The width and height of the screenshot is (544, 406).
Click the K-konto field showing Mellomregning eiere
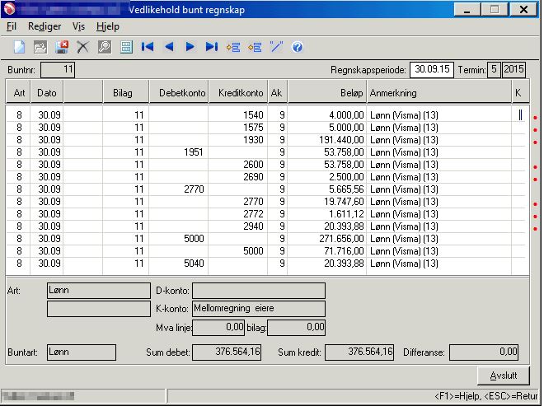[x=258, y=309]
